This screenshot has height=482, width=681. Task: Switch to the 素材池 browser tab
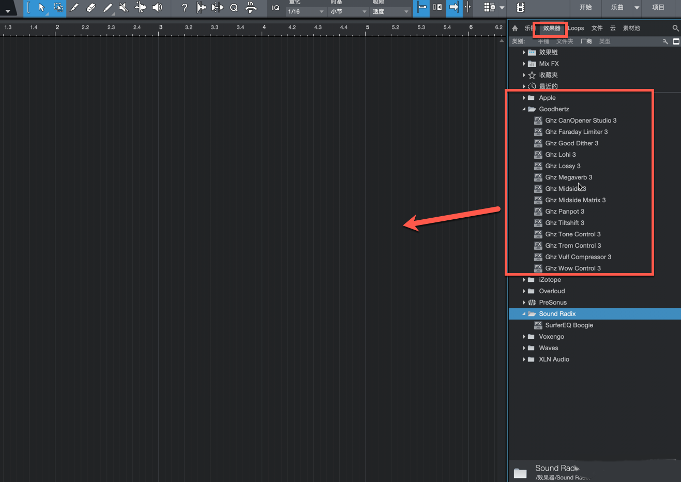(631, 28)
